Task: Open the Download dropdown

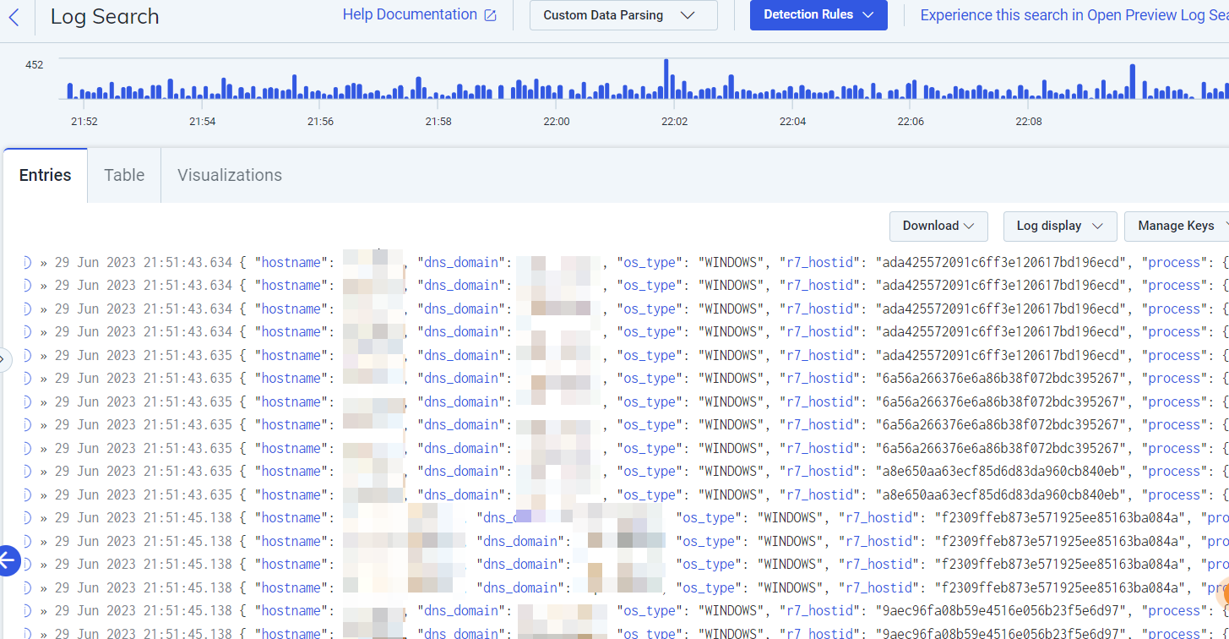Action: click(x=938, y=226)
